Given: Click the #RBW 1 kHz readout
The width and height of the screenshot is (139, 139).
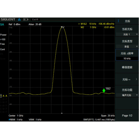Looking at the screenshot, I should tap(16, 120).
